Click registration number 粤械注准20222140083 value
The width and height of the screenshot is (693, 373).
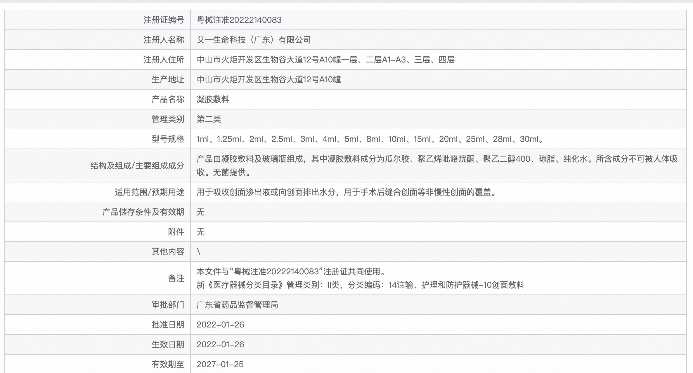239,20
